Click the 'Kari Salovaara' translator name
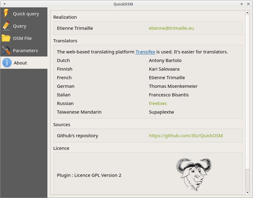Viewport: 253px width, 198px height. (x=164, y=69)
